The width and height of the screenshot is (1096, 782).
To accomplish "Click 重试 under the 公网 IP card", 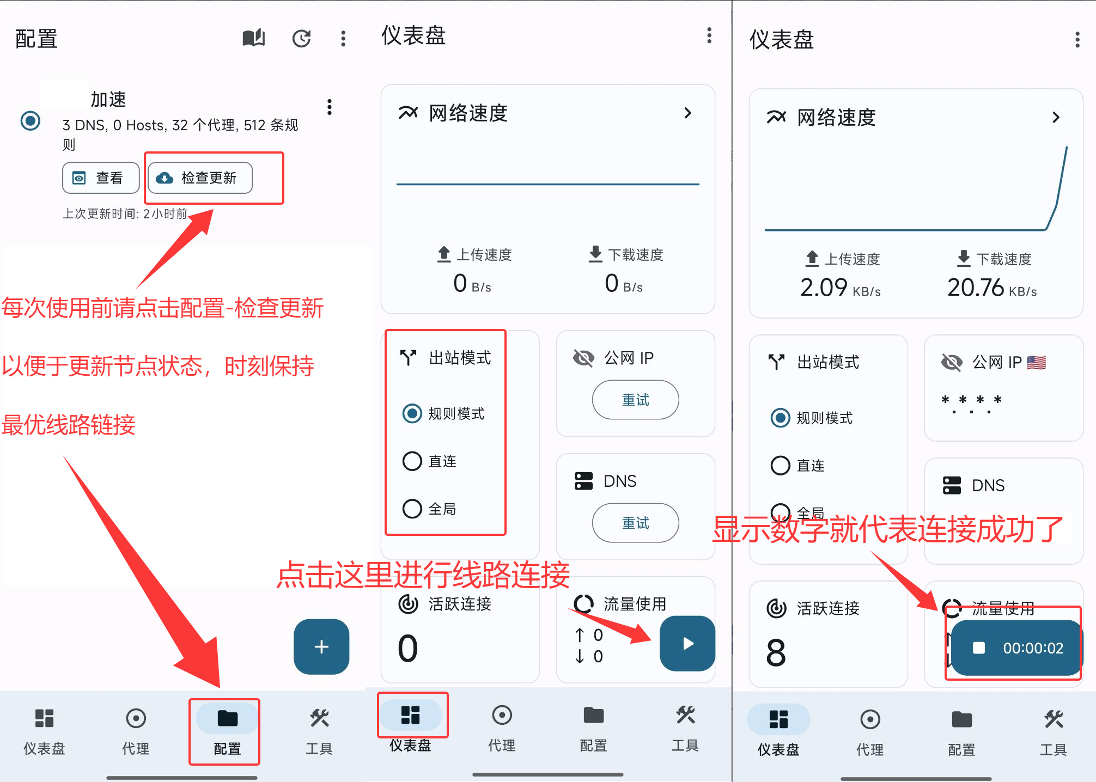I will tap(635, 400).
